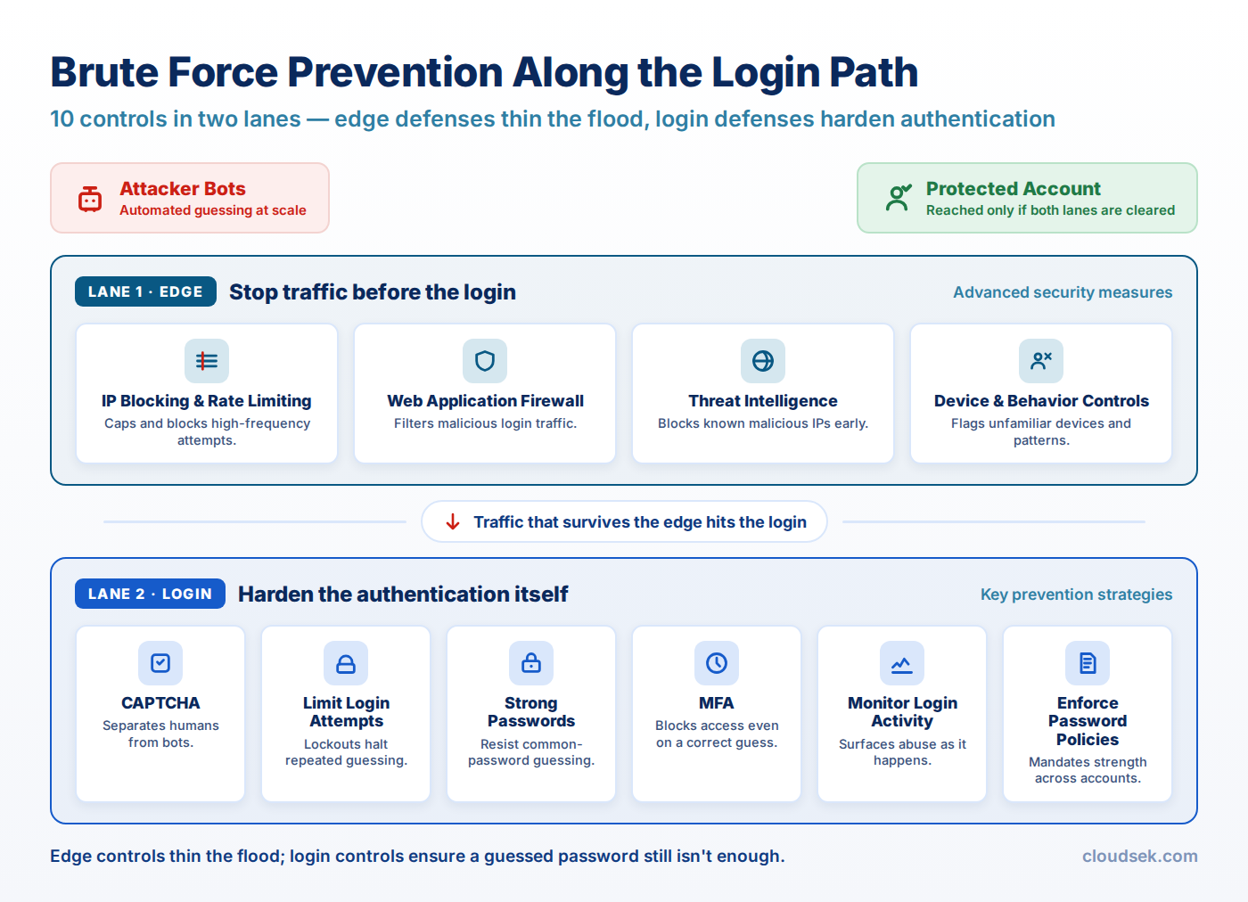Screen dimensions: 1248x902
Task: Click 'Flags unfamiliar devices and patterns.' text
Action: [1041, 432]
